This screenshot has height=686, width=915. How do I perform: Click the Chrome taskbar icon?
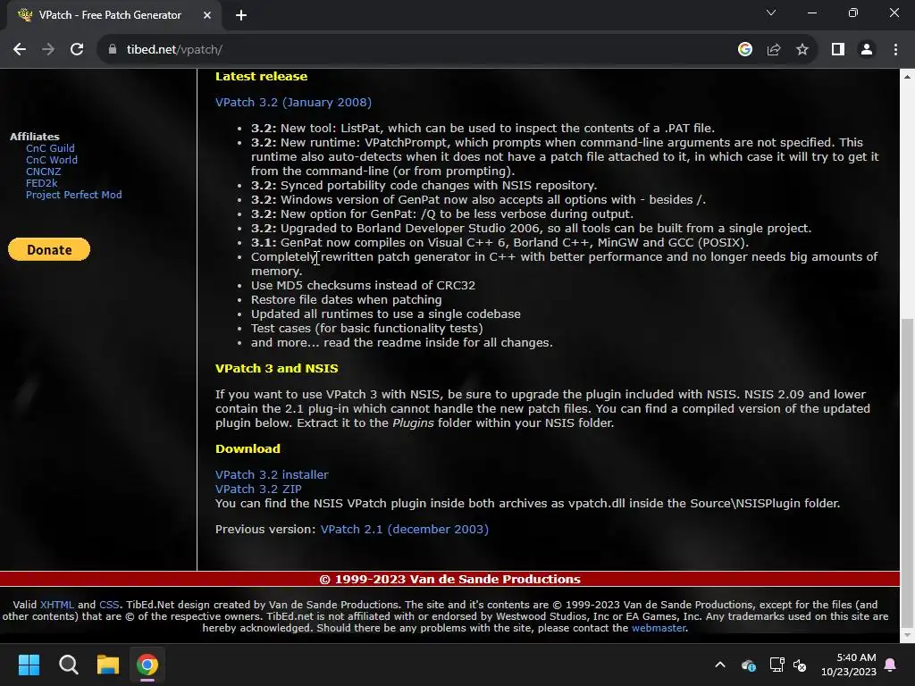(x=147, y=665)
